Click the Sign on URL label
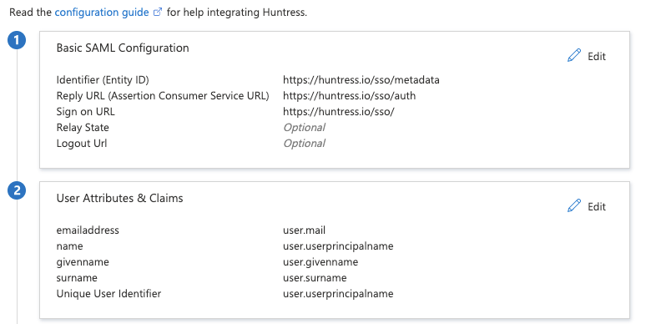 (x=86, y=112)
